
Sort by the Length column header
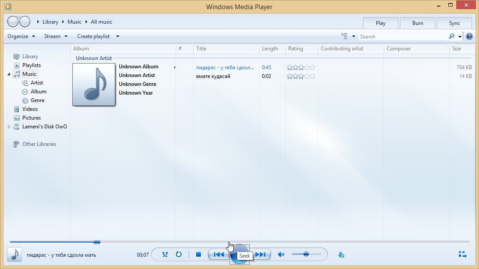point(272,49)
